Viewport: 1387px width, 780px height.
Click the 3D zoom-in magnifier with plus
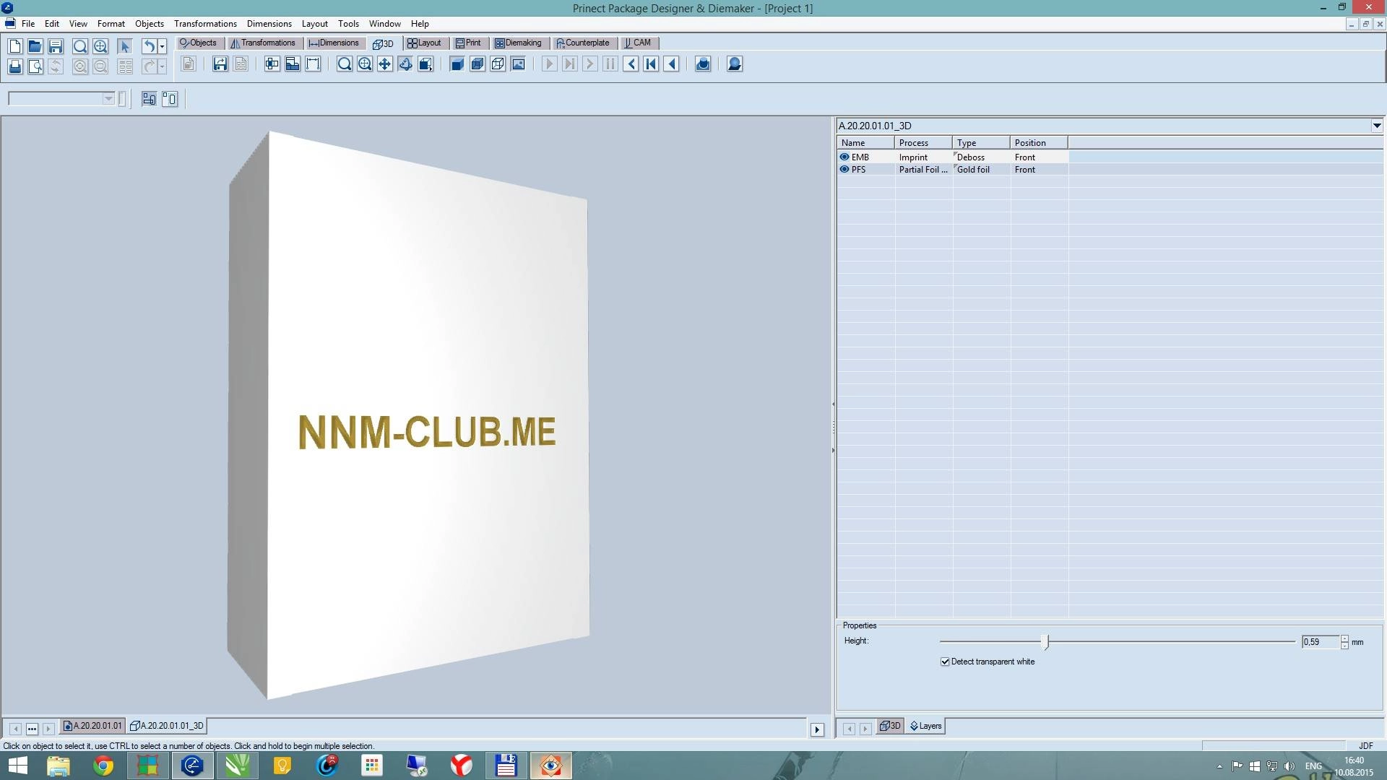[x=365, y=64]
